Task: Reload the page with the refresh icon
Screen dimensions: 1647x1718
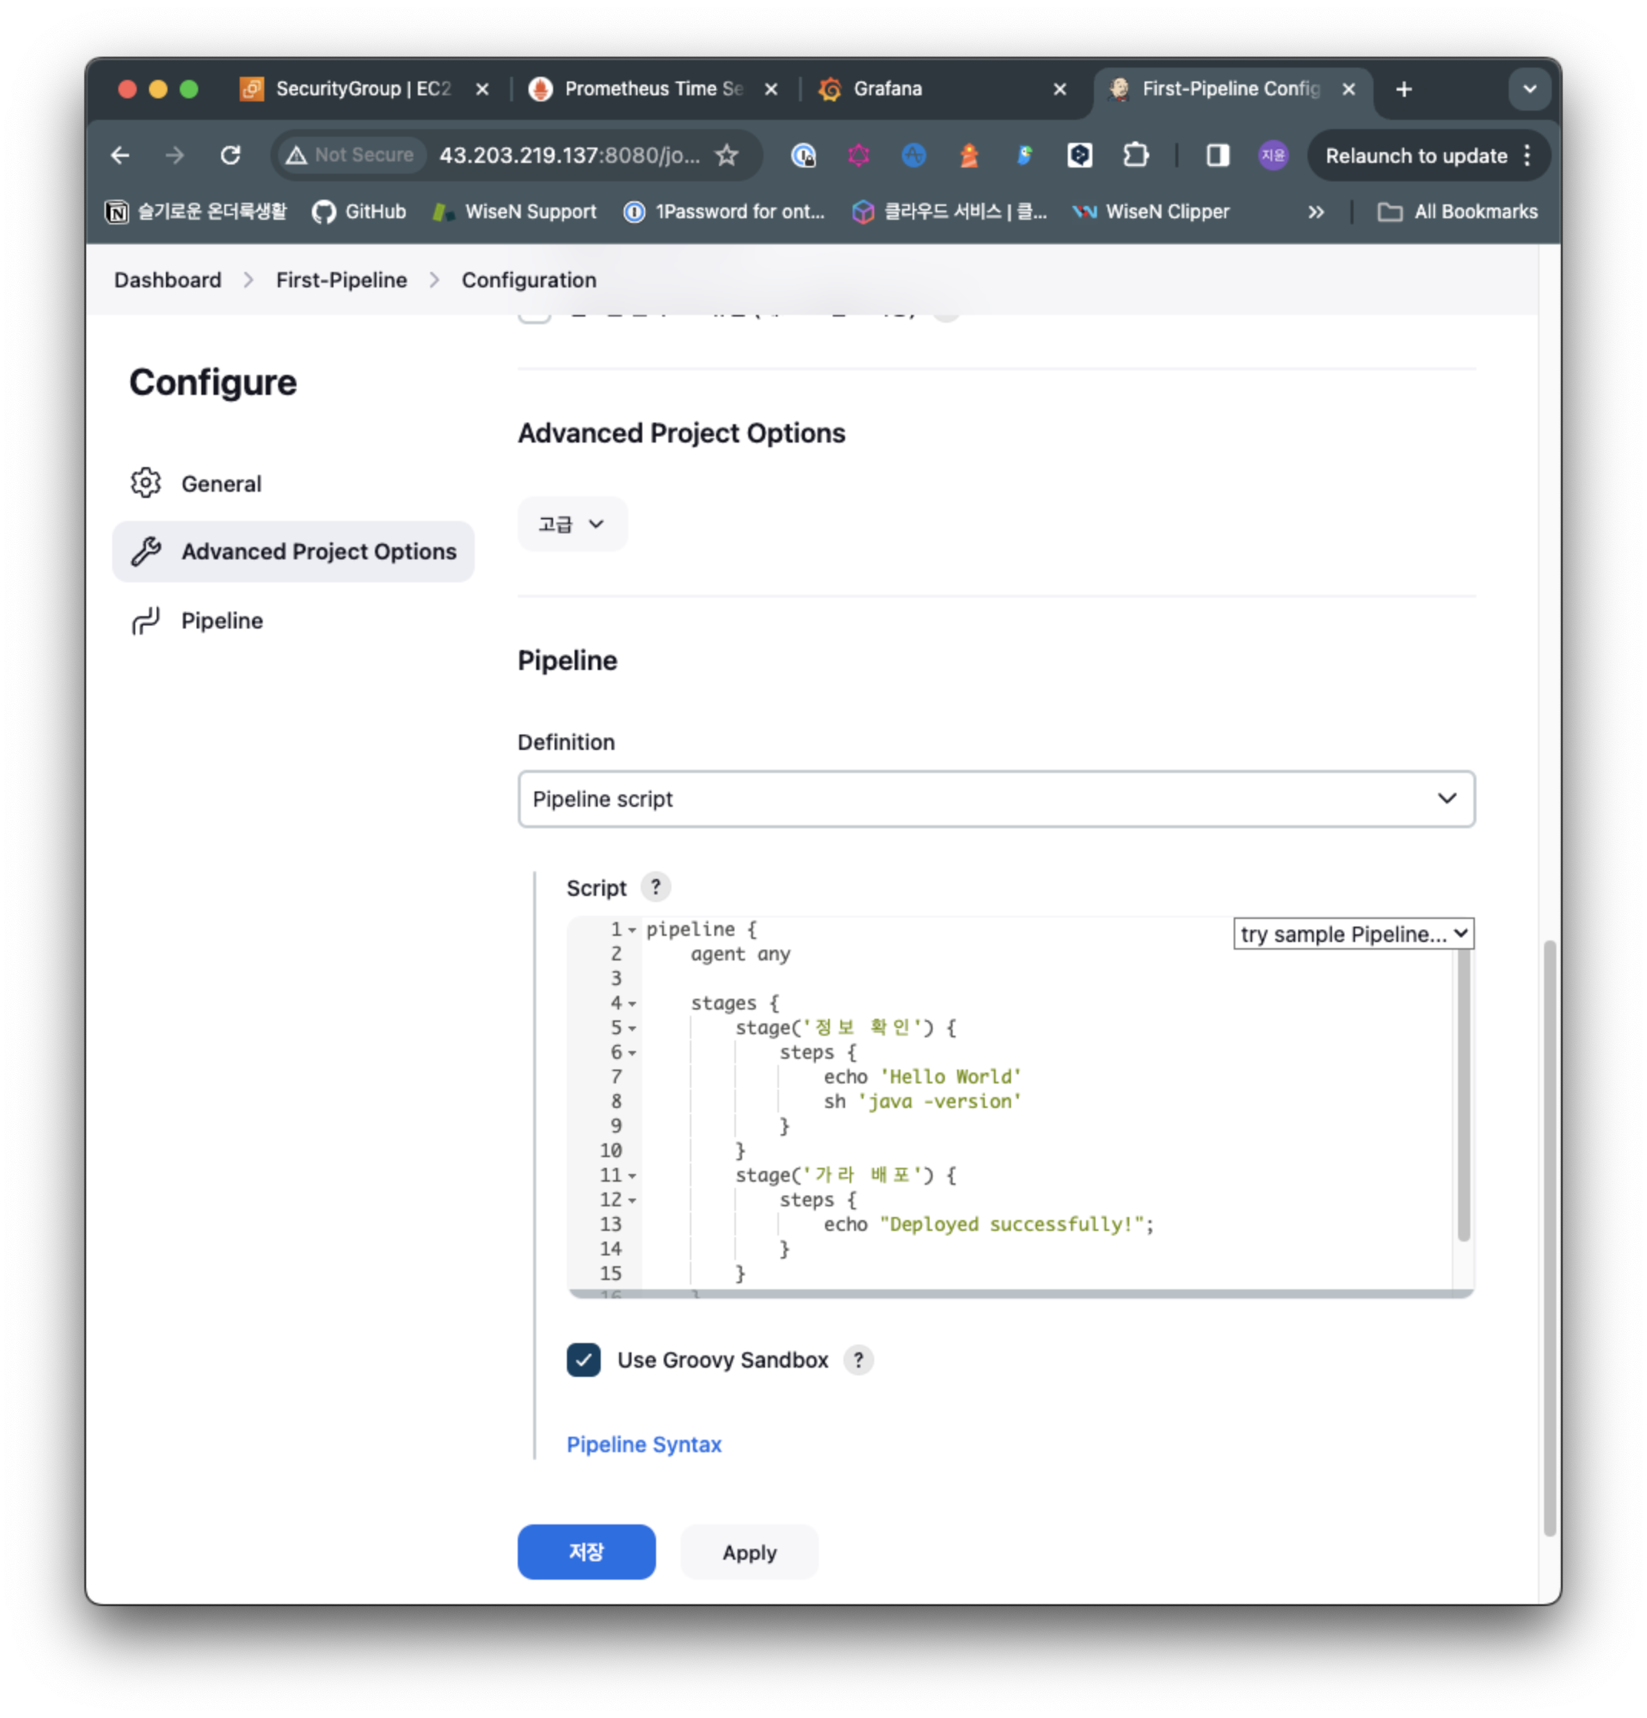Action: (230, 155)
